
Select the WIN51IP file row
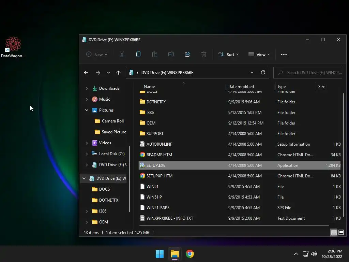(240, 197)
